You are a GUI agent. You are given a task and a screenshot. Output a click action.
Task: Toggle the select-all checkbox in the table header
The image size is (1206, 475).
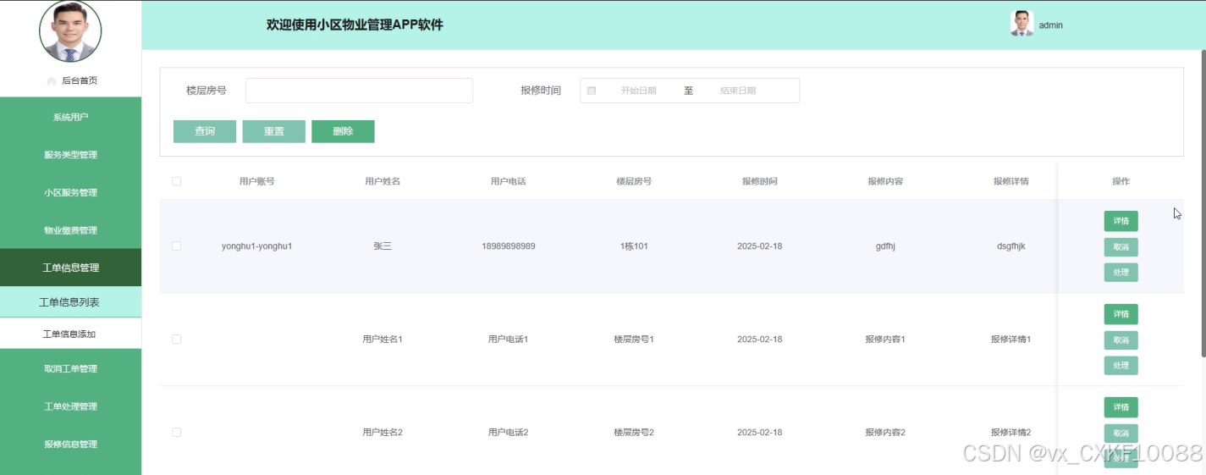pyautogui.click(x=176, y=181)
